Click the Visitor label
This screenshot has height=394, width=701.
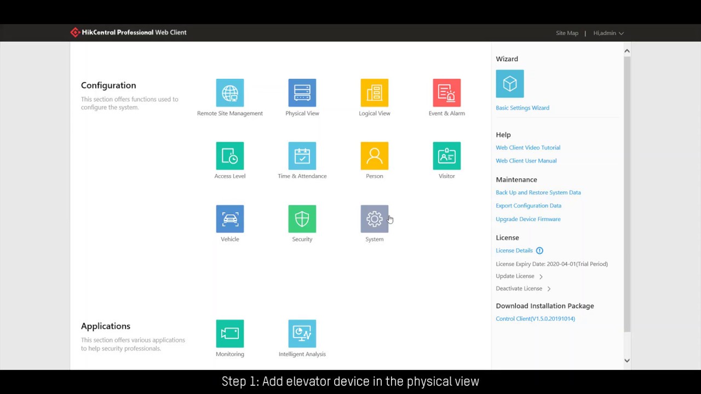(447, 176)
